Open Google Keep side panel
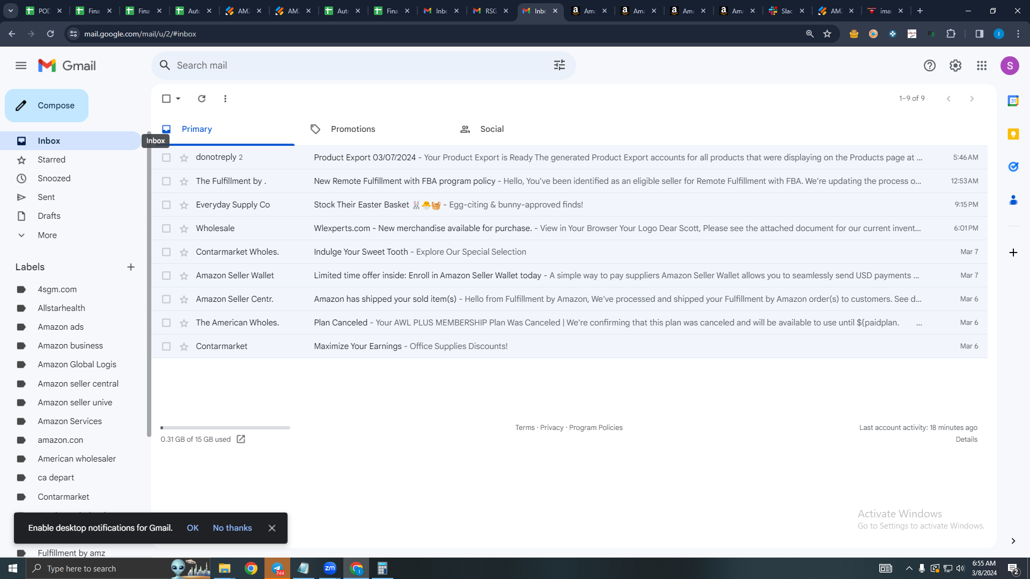1030x579 pixels. (1013, 134)
